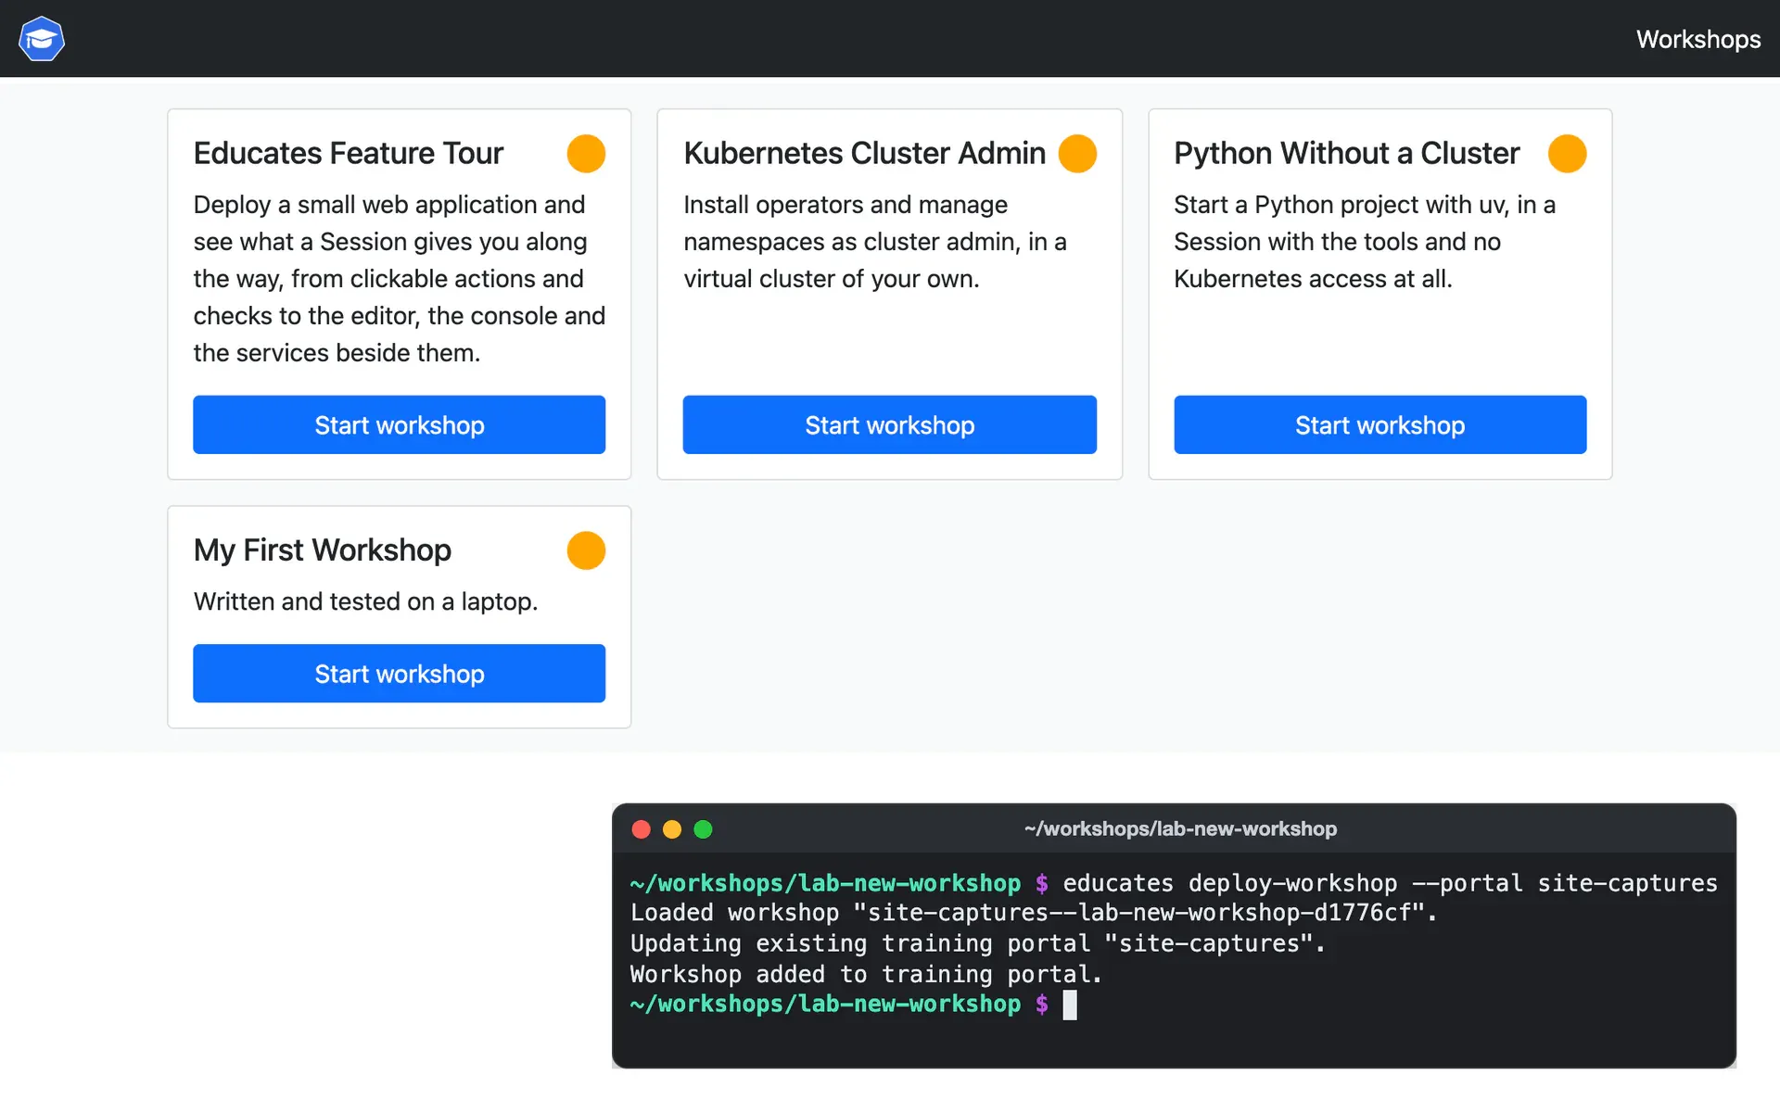1780x1112 pixels.
Task: Click "Updating existing training portal" terminal line
Action: point(978,943)
